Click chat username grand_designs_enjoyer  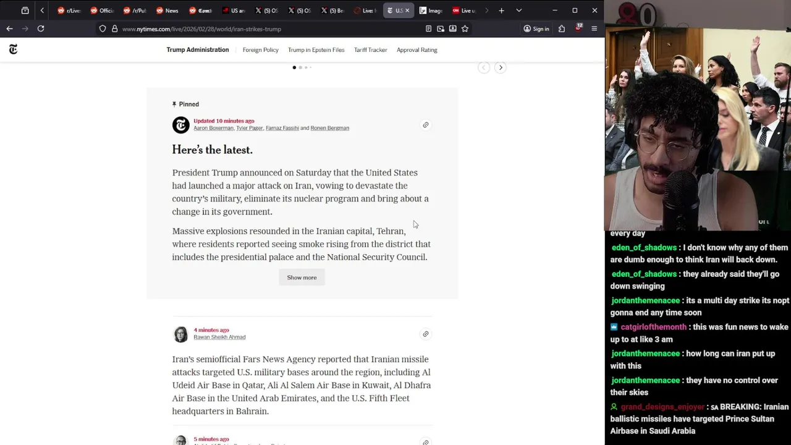coord(662,407)
